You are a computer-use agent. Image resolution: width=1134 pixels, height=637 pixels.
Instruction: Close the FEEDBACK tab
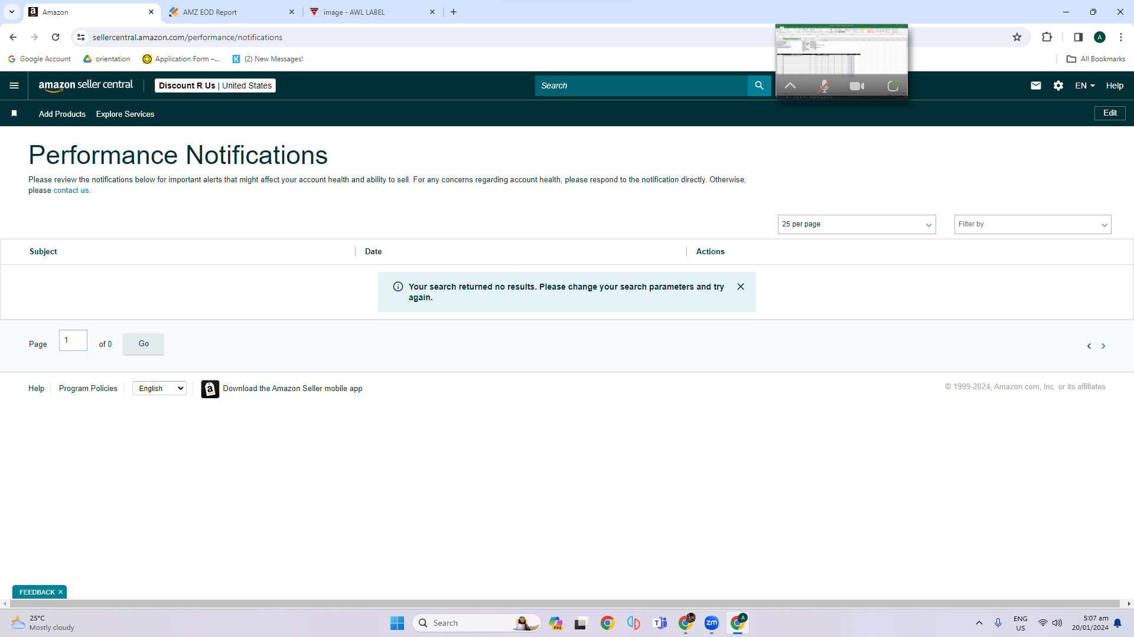60,592
